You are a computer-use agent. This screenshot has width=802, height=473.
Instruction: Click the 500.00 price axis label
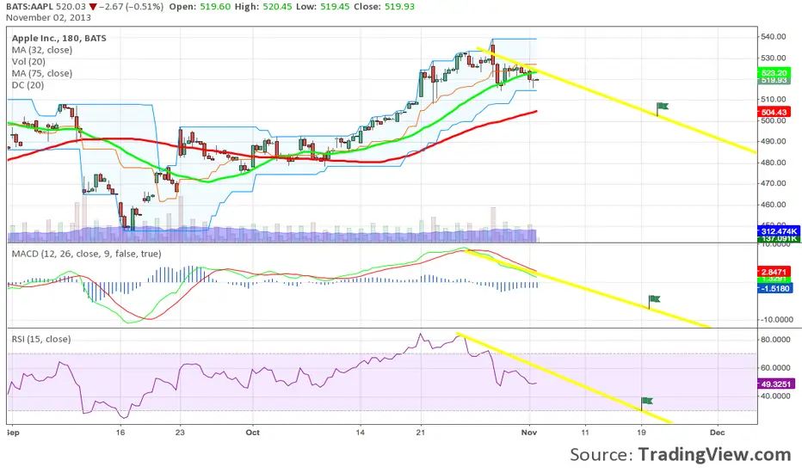tap(774, 120)
